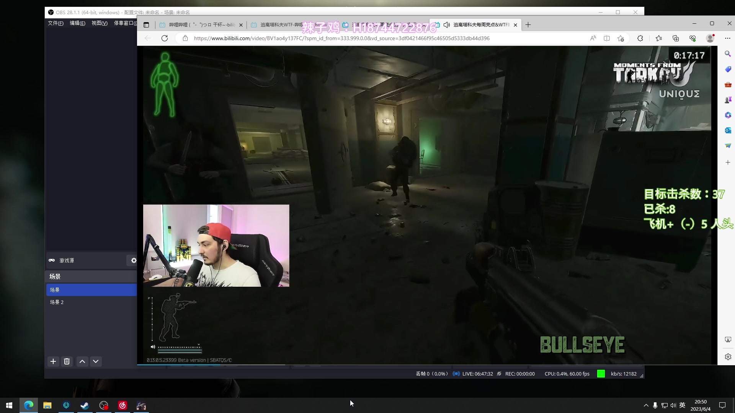The width and height of the screenshot is (735, 413).
Task: Open OBS Studio from taskbar
Action: 104,405
